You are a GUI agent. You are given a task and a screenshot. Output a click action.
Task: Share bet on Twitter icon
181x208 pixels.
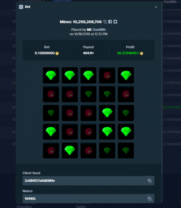pos(115,22)
